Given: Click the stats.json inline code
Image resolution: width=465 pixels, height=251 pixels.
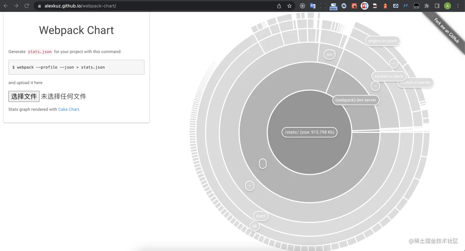Looking at the screenshot, I should (40, 52).
